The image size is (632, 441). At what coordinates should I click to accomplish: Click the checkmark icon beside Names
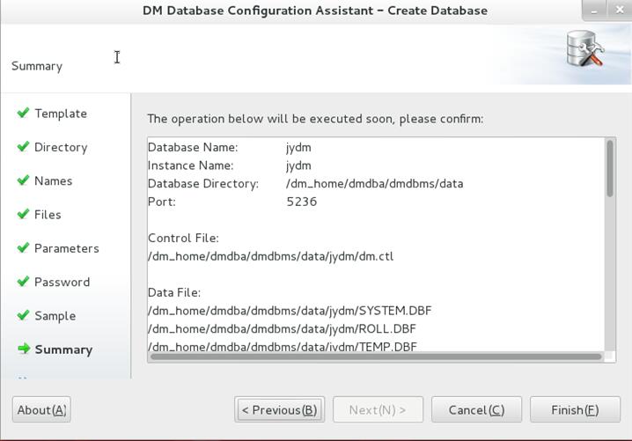click(24, 180)
